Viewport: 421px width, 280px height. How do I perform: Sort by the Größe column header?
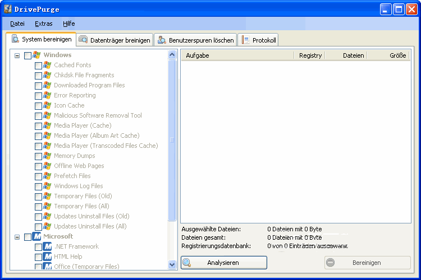388,55
